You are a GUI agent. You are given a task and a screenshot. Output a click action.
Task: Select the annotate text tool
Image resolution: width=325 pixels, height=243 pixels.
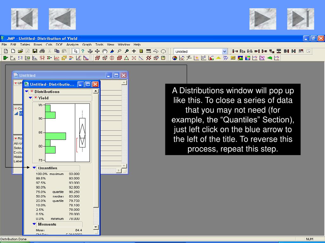(x=141, y=51)
